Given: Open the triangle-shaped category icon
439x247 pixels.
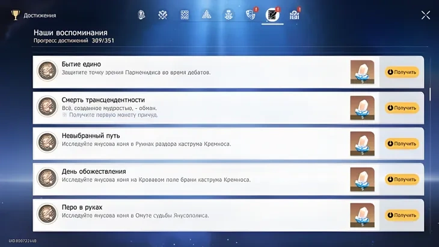Looking at the screenshot, I should pyautogui.click(x=206, y=15).
